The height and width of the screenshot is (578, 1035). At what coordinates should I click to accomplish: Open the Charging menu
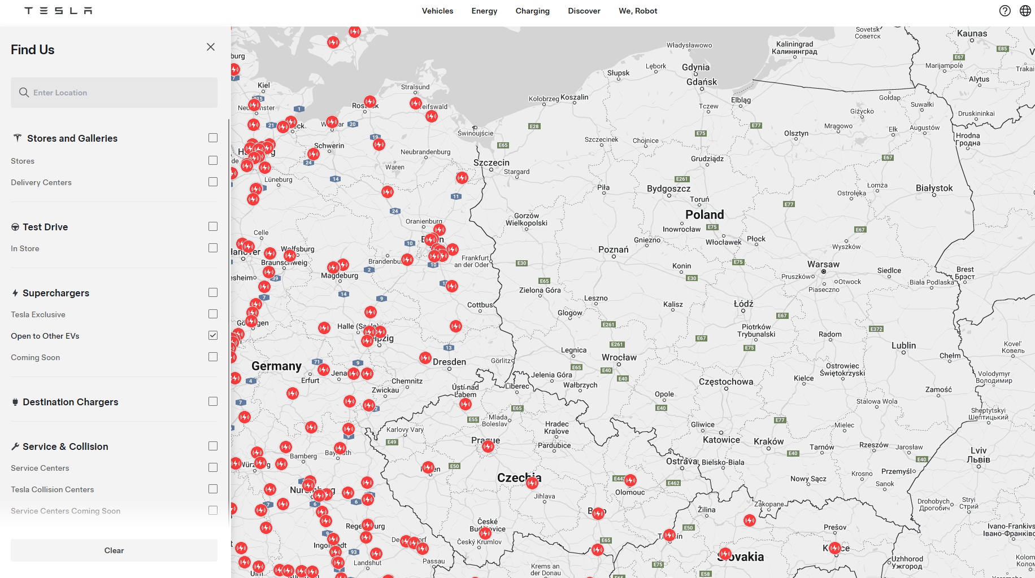[x=533, y=11]
